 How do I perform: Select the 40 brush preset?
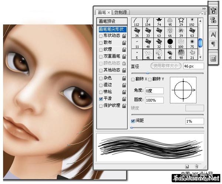coord(159,54)
